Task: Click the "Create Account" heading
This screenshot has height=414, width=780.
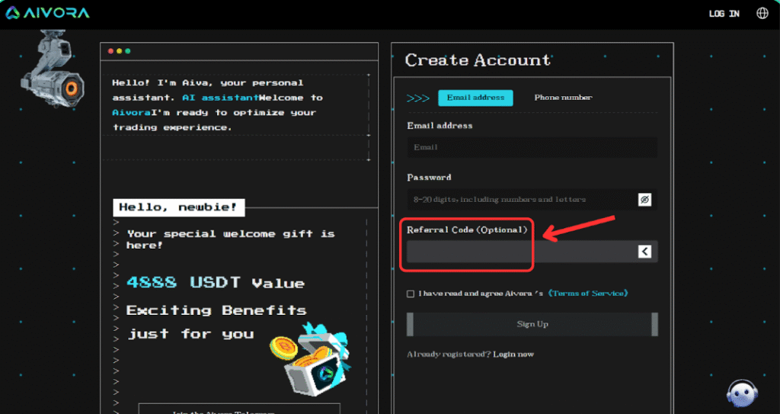Action: coord(478,60)
